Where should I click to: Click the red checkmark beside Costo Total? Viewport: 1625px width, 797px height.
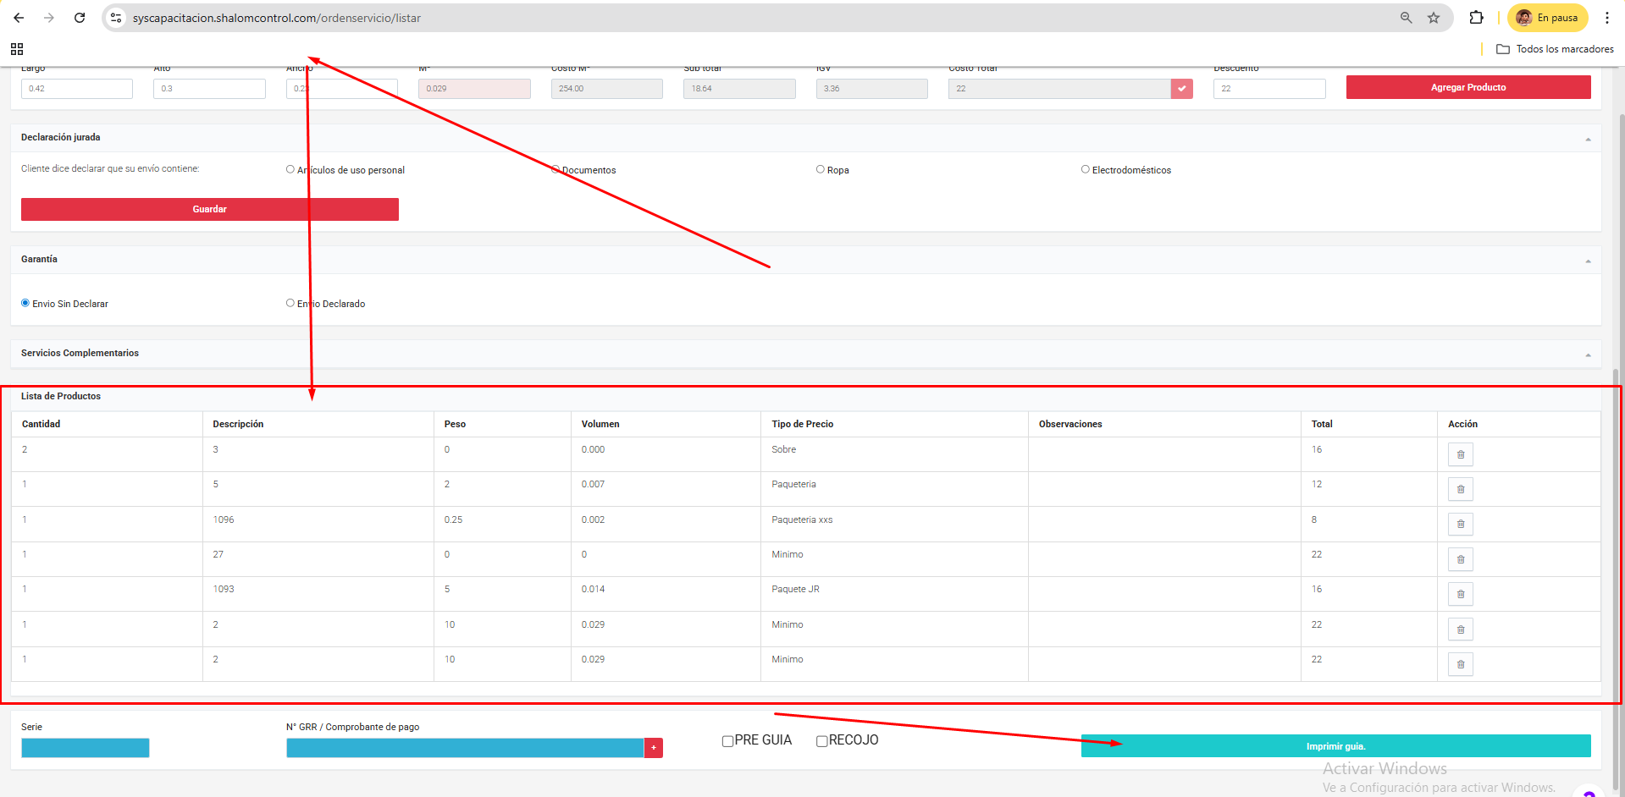click(x=1181, y=89)
